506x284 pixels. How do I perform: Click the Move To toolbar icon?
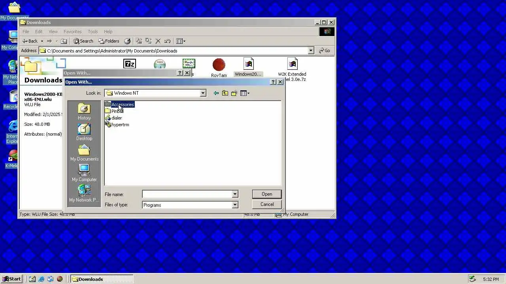pos(139,41)
